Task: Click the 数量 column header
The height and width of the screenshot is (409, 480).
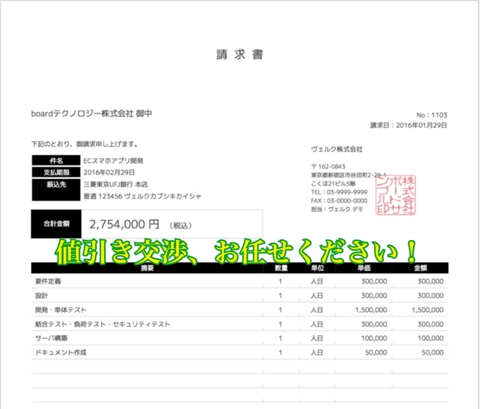Action: 281,268
